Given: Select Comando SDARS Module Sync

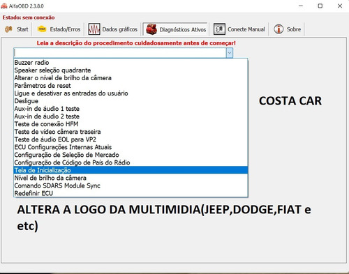Looking at the screenshot, I should pos(131,185).
